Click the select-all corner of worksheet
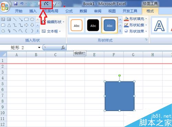 tap(3, 54)
